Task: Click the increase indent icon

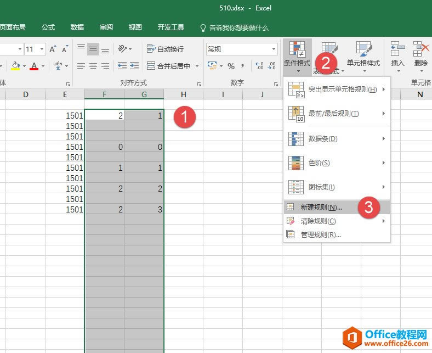Action: coord(134,66)
